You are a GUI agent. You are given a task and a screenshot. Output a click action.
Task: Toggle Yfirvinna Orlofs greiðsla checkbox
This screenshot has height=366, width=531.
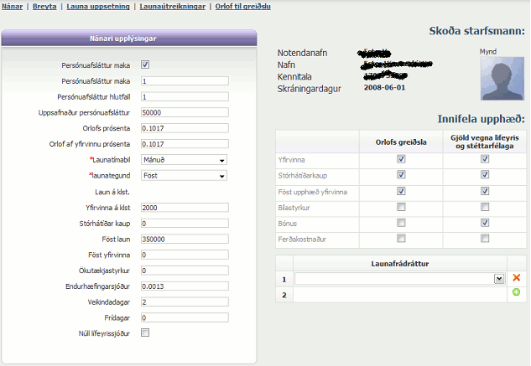point(401,158)
